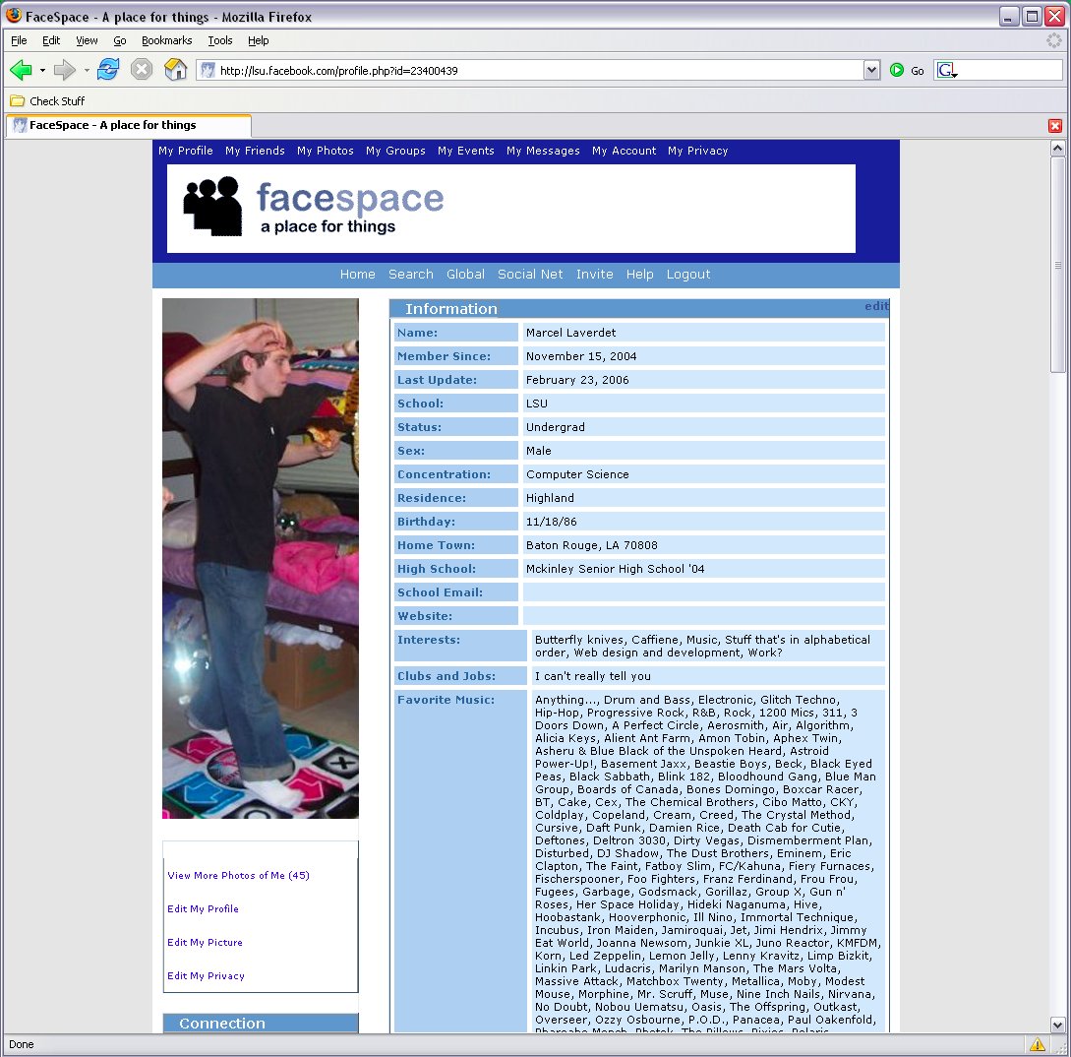Visit My Groups link
Viewport: 1071px width, 1057px height.
click(x=395, y=151)
